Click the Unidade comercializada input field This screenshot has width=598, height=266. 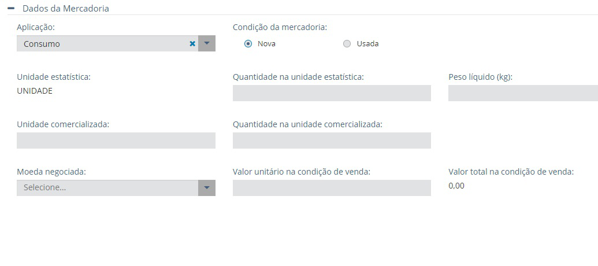point(116,141)
